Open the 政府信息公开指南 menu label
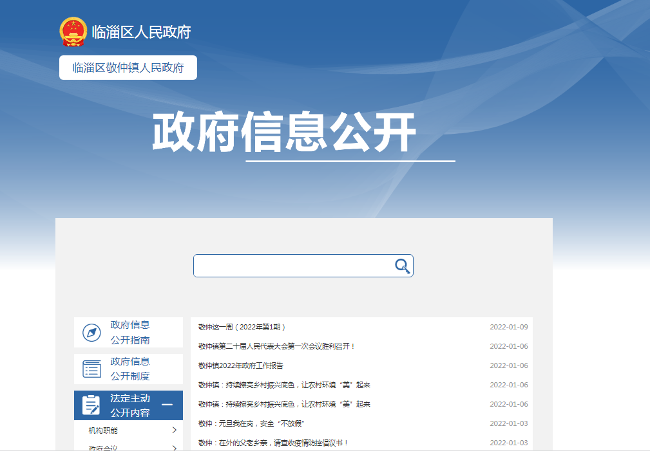 click(x=130, y=333)
